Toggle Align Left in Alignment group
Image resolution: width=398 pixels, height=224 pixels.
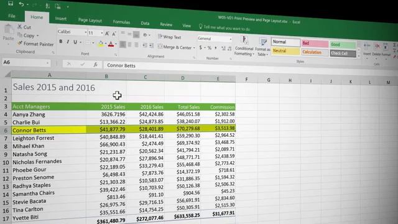click(123, 44)
